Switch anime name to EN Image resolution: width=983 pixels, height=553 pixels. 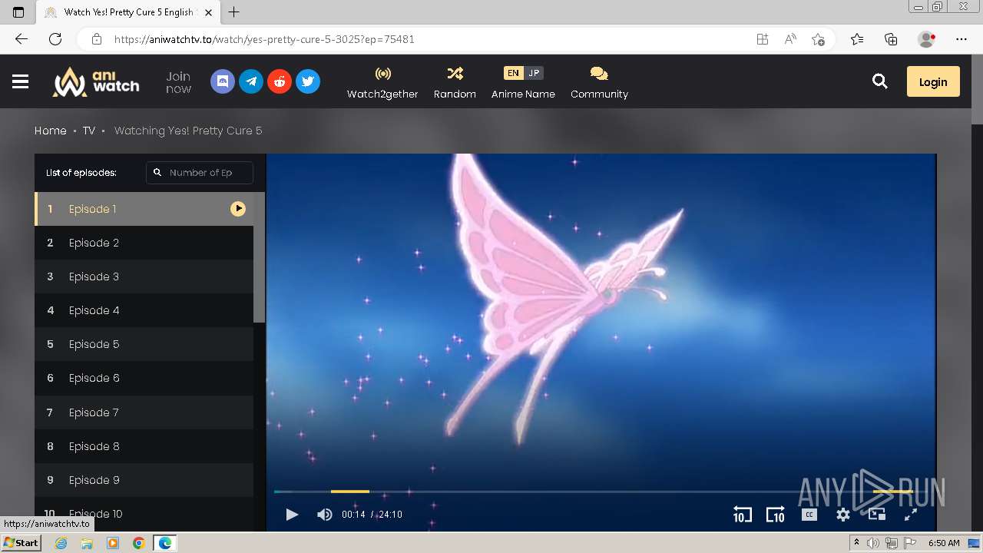pyautogui.click(x=513, y=73)
